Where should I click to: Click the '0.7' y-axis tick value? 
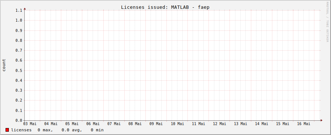coord(19,50)
